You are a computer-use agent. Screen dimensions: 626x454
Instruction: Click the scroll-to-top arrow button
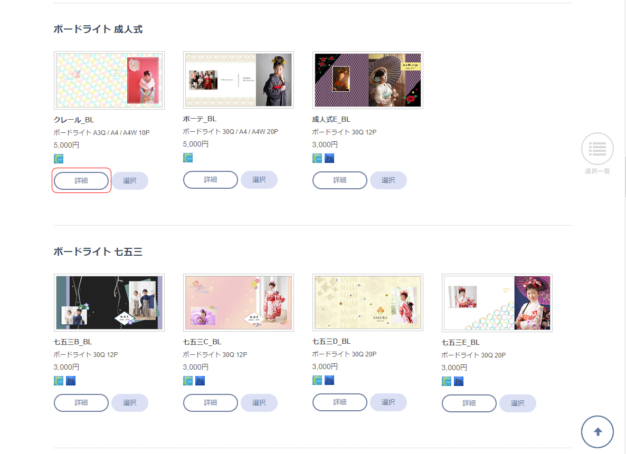[597, 432]
